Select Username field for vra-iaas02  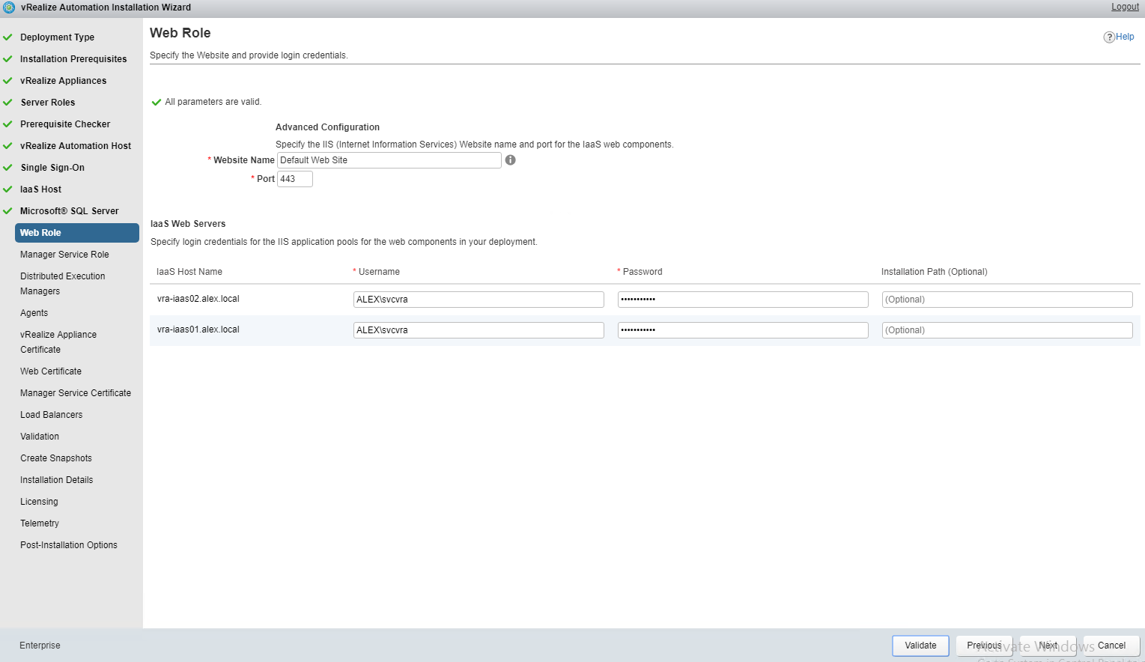[478, 300]
